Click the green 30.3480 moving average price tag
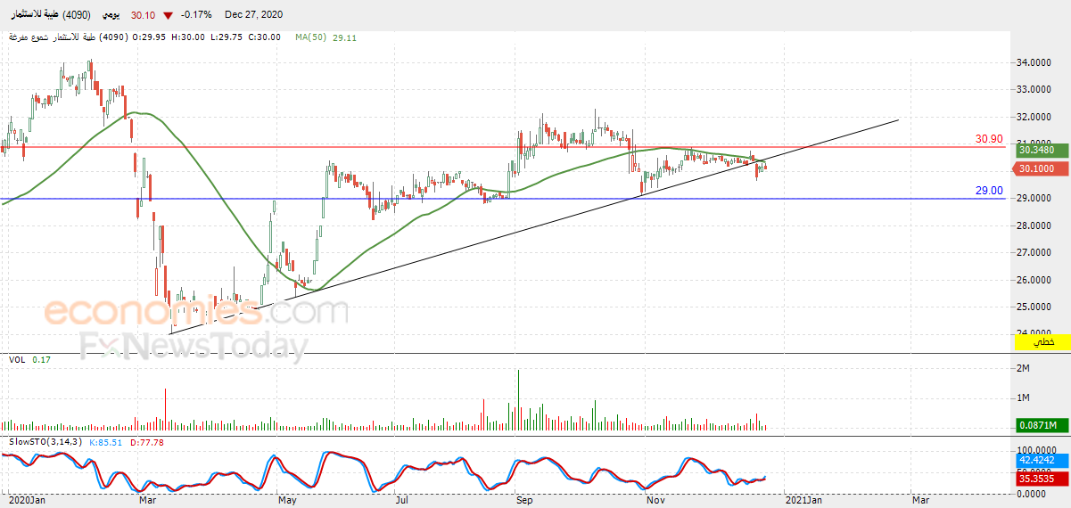 pyautogui.click(x=1042, y=149)
